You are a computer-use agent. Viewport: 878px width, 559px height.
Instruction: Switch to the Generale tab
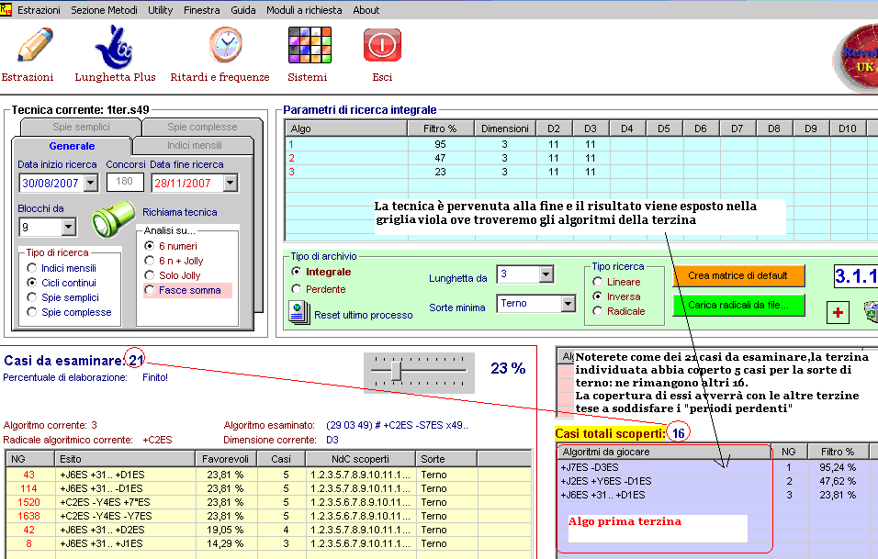tap(72, 146)
